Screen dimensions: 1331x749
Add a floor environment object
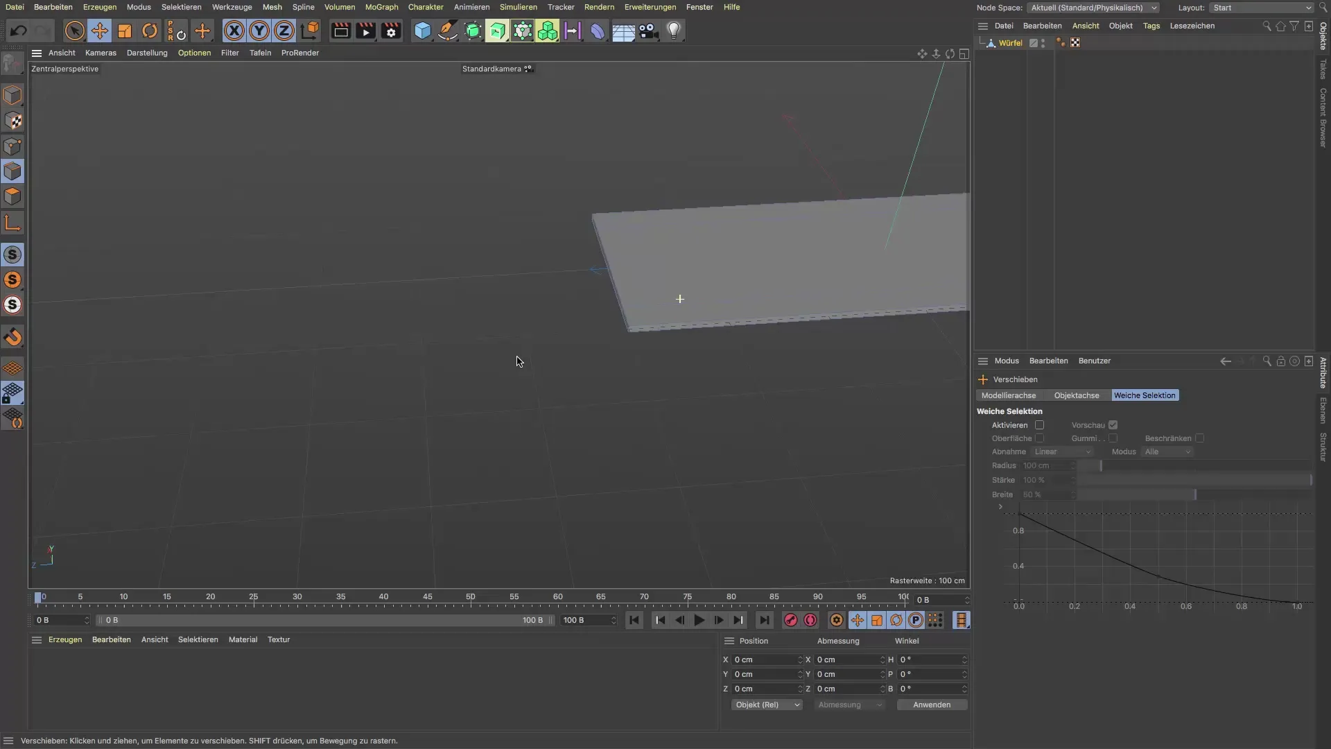(x=623, y=31)
